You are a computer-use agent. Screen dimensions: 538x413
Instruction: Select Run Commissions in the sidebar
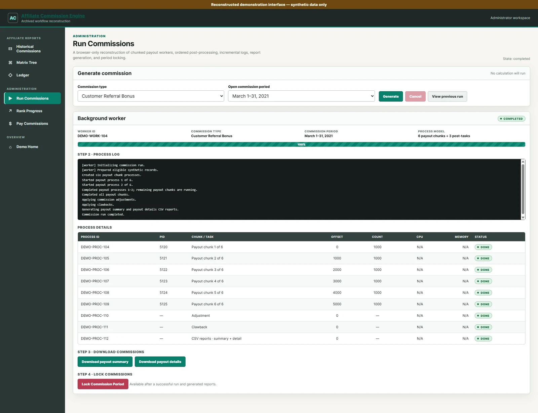32,98
